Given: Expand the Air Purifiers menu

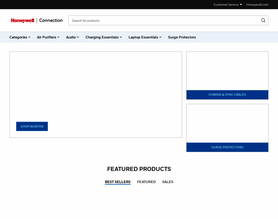Looking at the screenshot, I should [48, 37].
